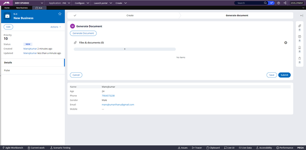The height and width of the screenshot is (150, 306).
Task: Click the Gender value Male
Action: click(x=104, y=100)
